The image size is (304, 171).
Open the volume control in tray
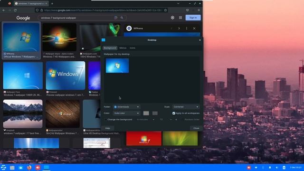[x=277, y=168]
